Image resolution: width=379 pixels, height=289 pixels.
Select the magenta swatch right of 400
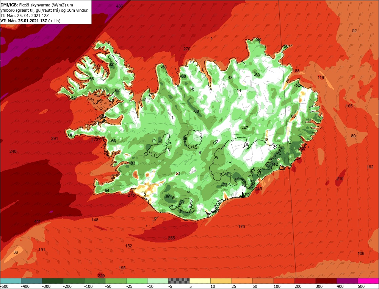coord(368,281)
